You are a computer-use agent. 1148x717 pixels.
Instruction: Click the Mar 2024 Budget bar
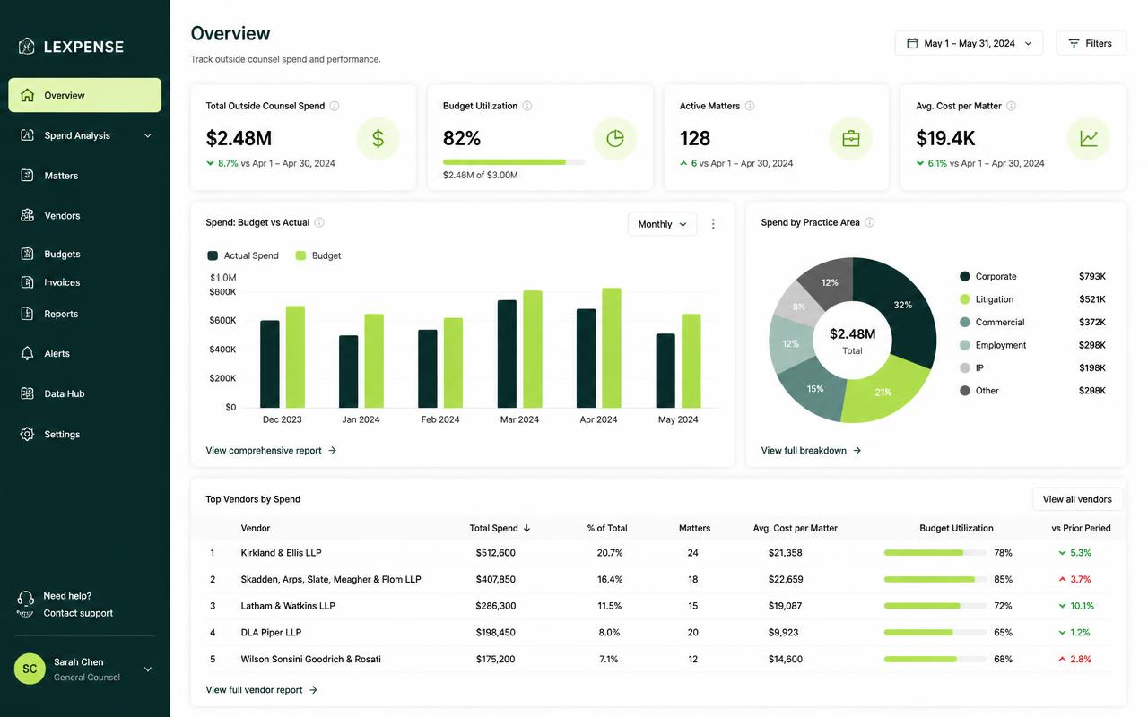click(533, 349)
